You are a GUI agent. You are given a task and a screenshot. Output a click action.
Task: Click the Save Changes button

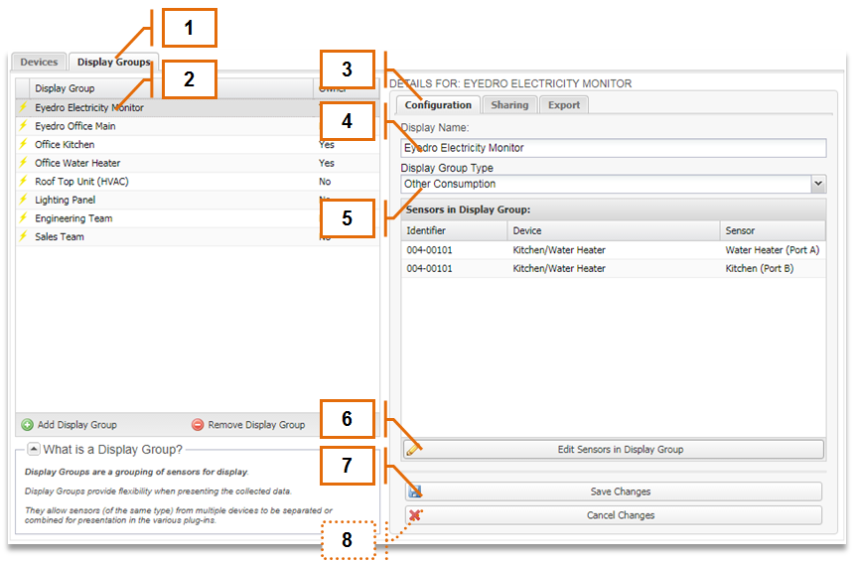[614, 491]
